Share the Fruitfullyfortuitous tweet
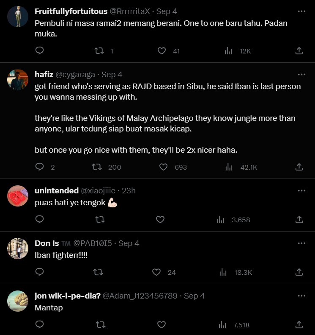Screen dimensions: 315x335 tap(299, 51)
